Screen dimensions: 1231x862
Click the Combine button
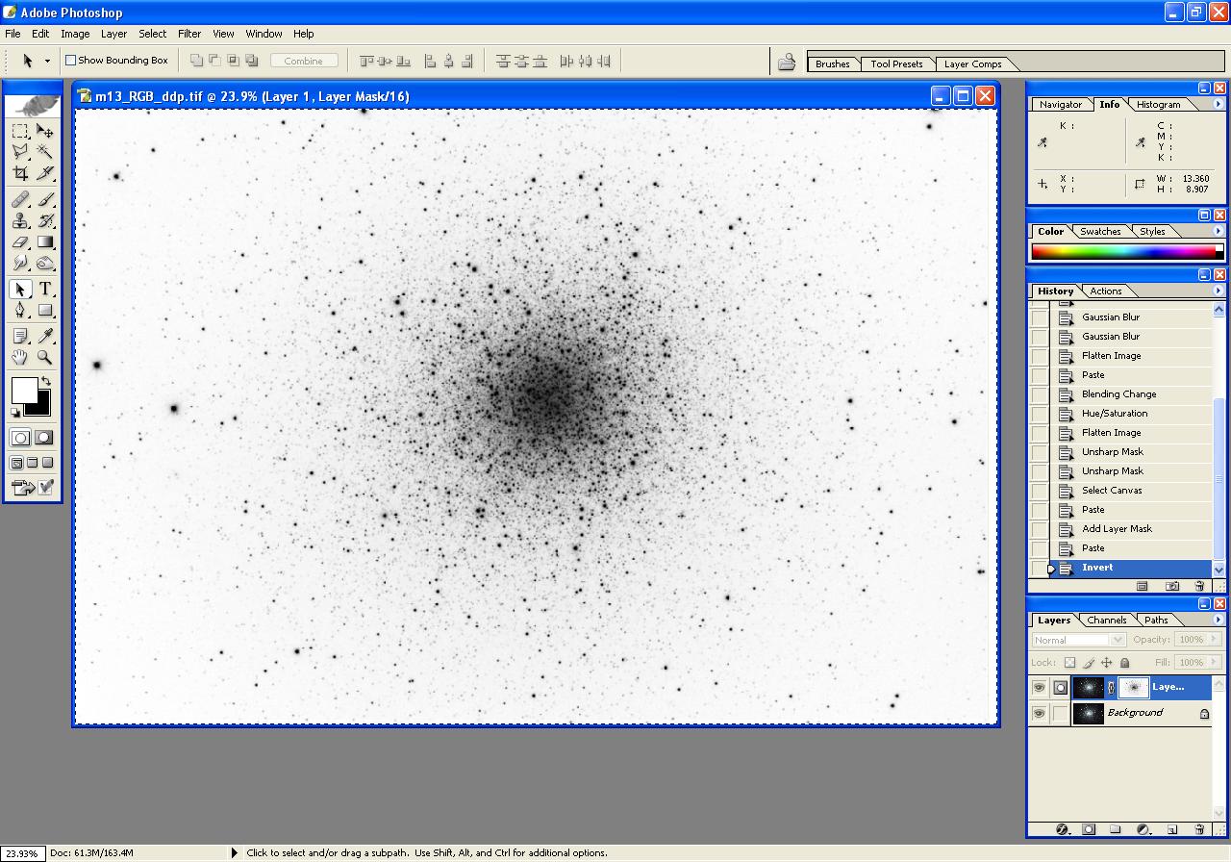coord(304,61)
